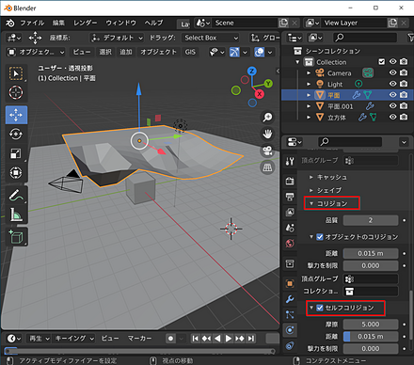Adjust the 品質 value slider

tap(371, 220)
